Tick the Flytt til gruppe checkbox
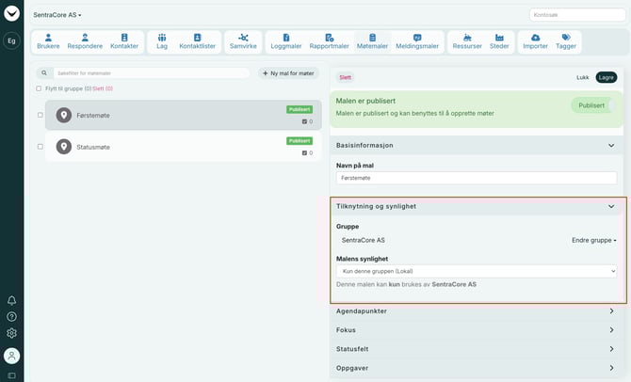Image resolution: width=631 pixels, height=382 pixels. point(39,88)
